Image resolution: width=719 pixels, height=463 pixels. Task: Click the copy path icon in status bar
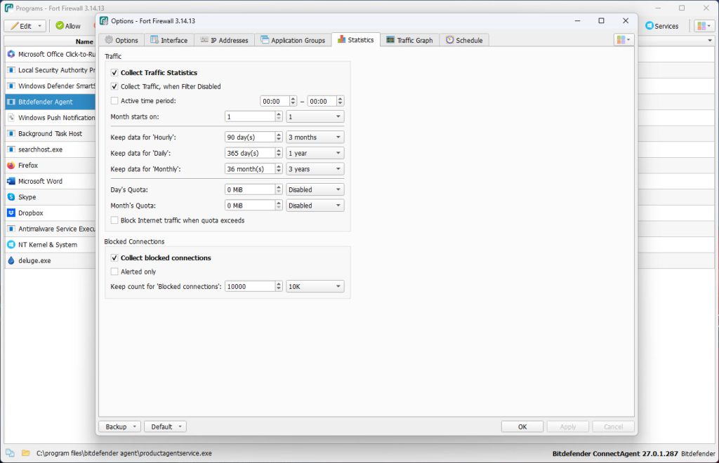pos(10,453)
